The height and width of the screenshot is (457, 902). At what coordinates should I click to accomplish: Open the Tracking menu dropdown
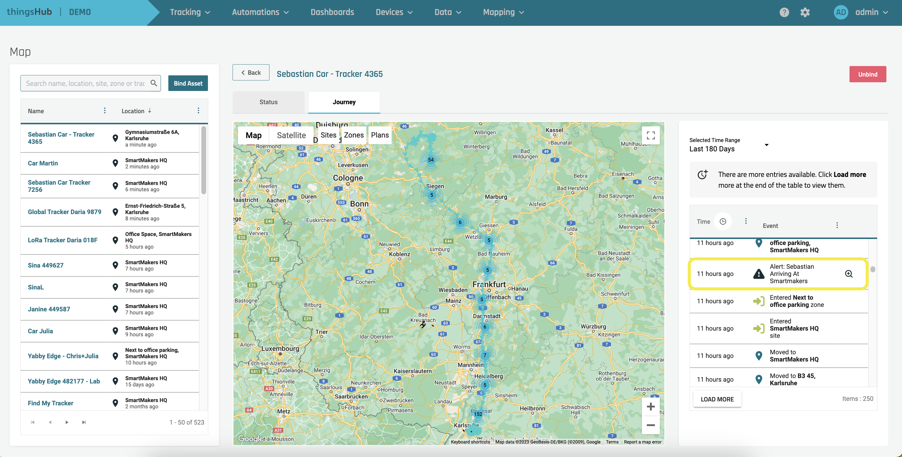(x=190, y=12)
